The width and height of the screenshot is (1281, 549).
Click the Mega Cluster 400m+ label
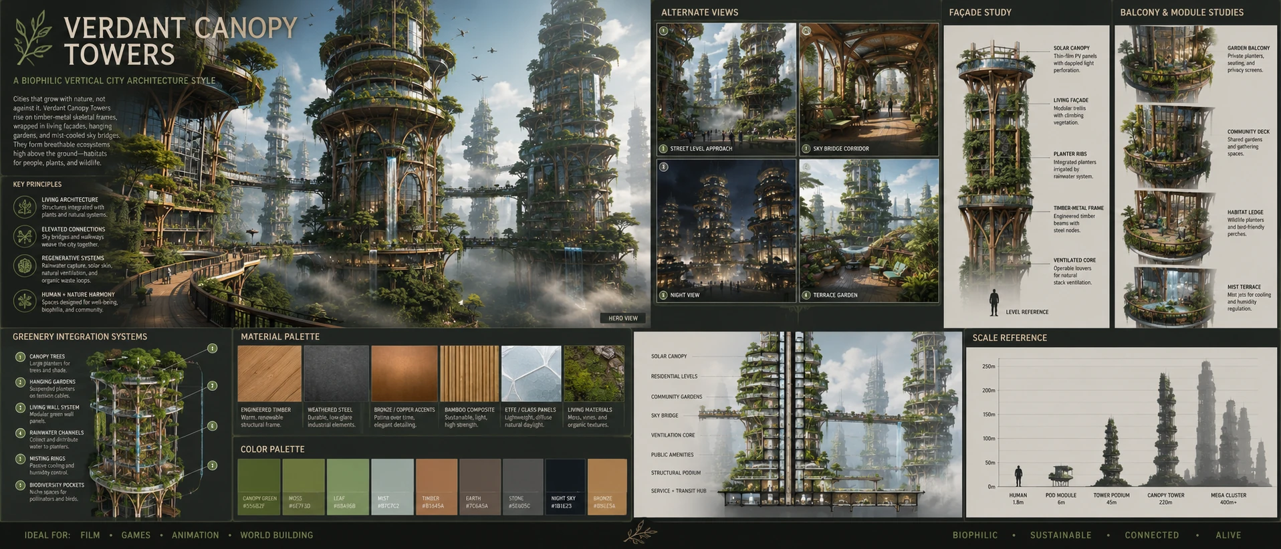(1228, 499)
